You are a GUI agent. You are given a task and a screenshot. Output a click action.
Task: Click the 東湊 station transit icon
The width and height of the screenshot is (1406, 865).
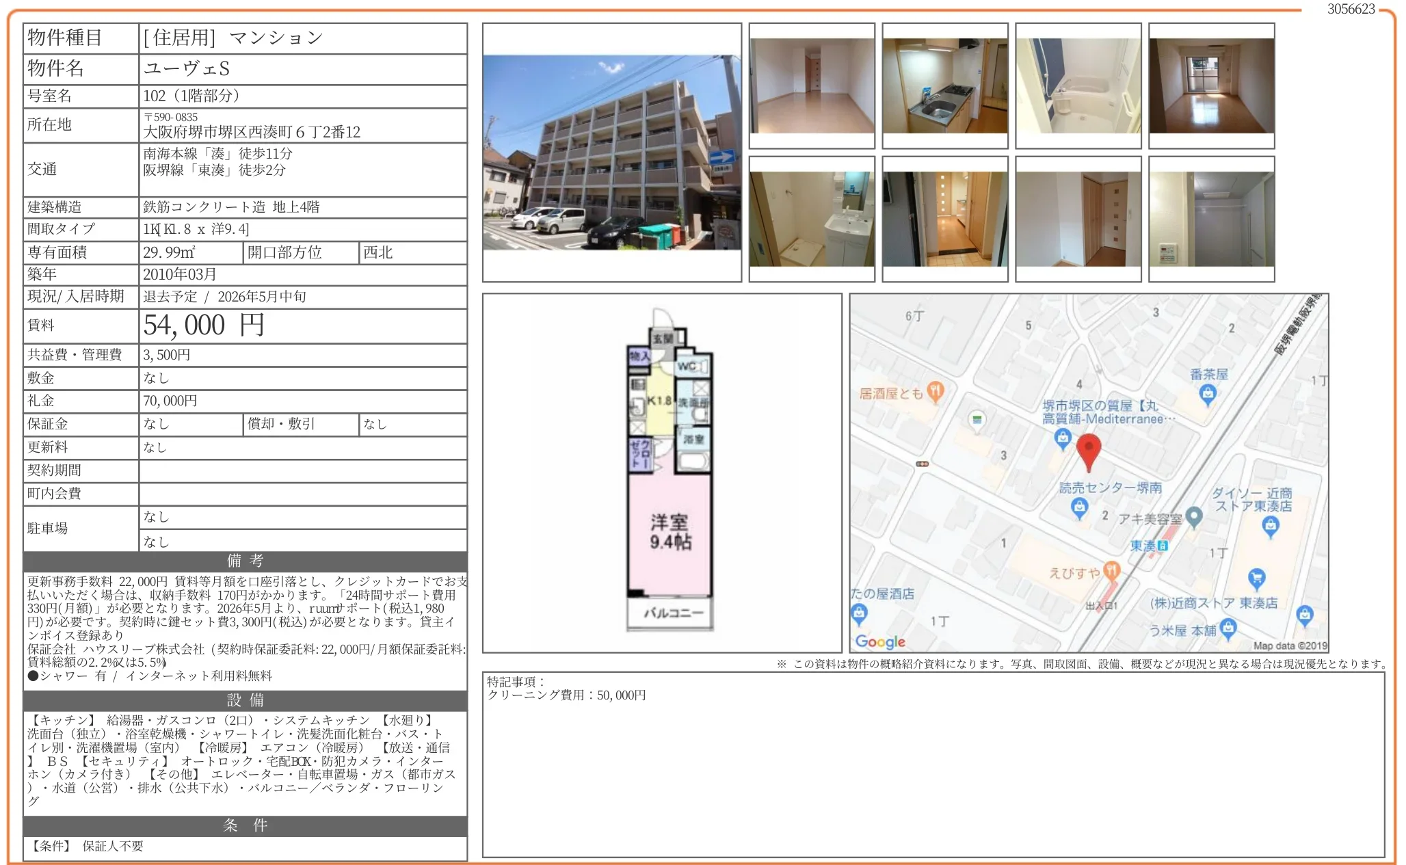pyautogui.click(x=1163, y=546)
